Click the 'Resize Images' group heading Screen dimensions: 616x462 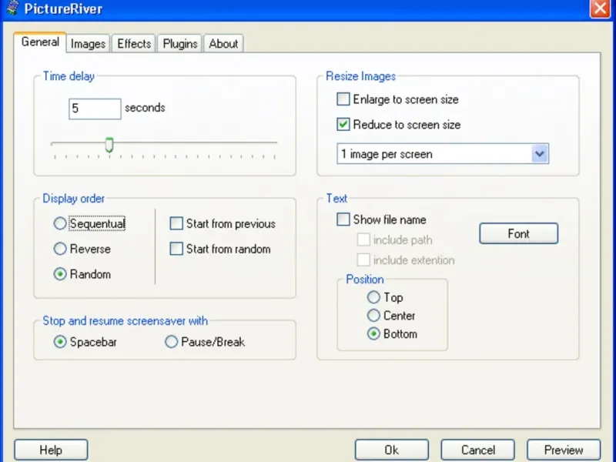click(360, 76)
